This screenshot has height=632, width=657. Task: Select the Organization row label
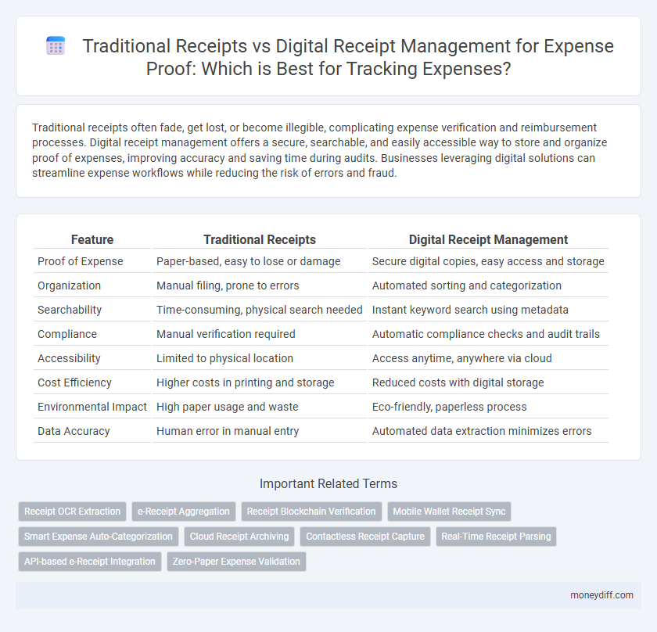click(69, 285)
